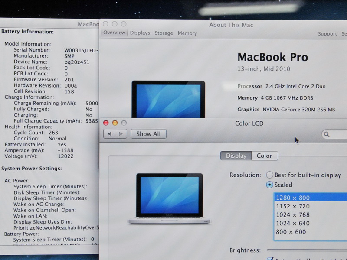Image resolution: width=347 pixels, height=260 pixels.
Task: Click Firmware Version value 201
Action: tap(69, 80)
